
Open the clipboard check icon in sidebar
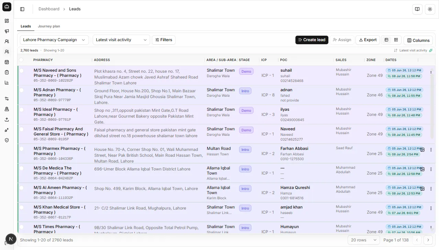pos(7,72)
